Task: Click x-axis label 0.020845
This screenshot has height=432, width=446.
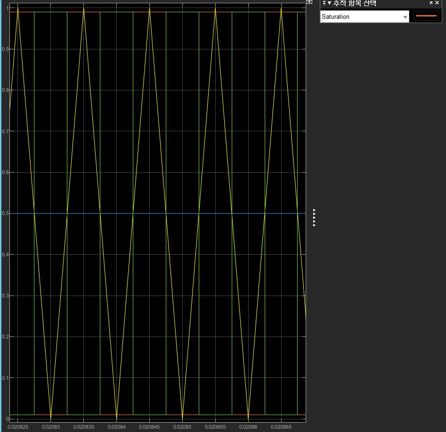Action: tap(149, 427)
